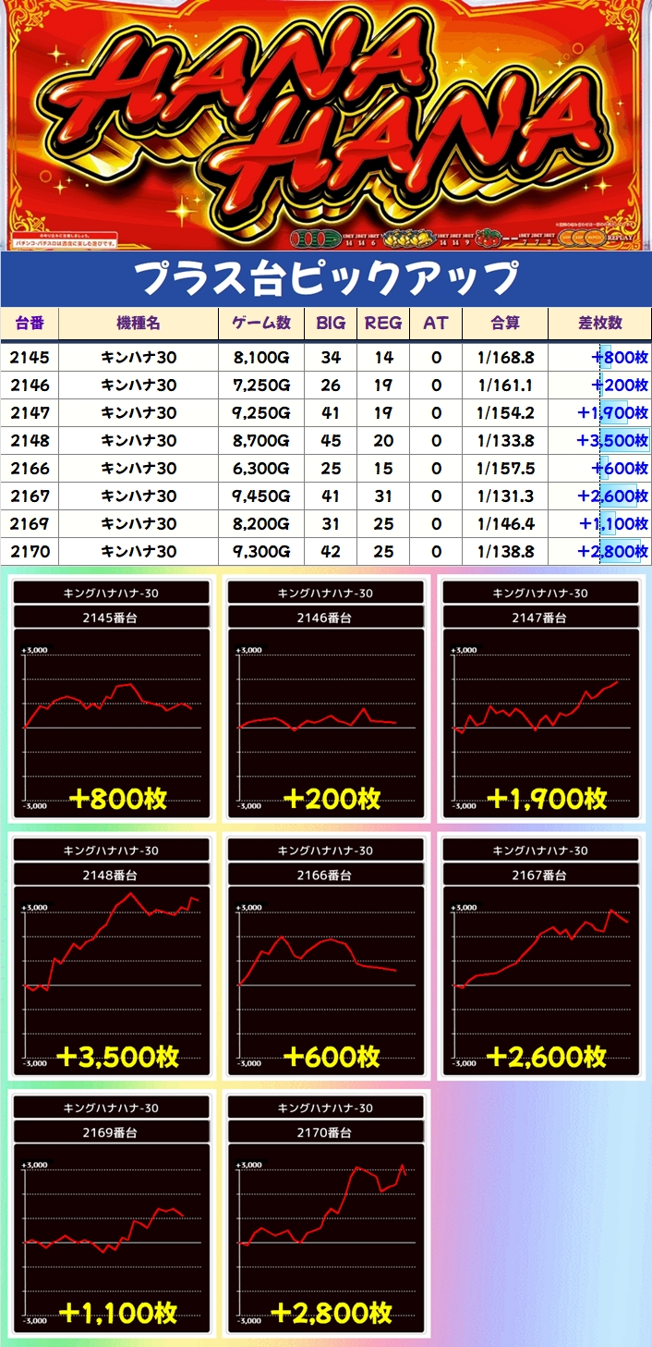Click the 差枚数 column header
The width and height of the screenshot is (652, 1347).
click(599, 323)
